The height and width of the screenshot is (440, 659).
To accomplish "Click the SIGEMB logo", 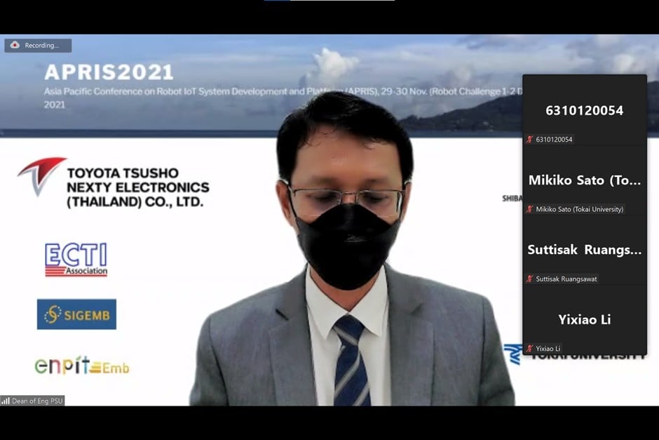I will [x=76, y=314].
